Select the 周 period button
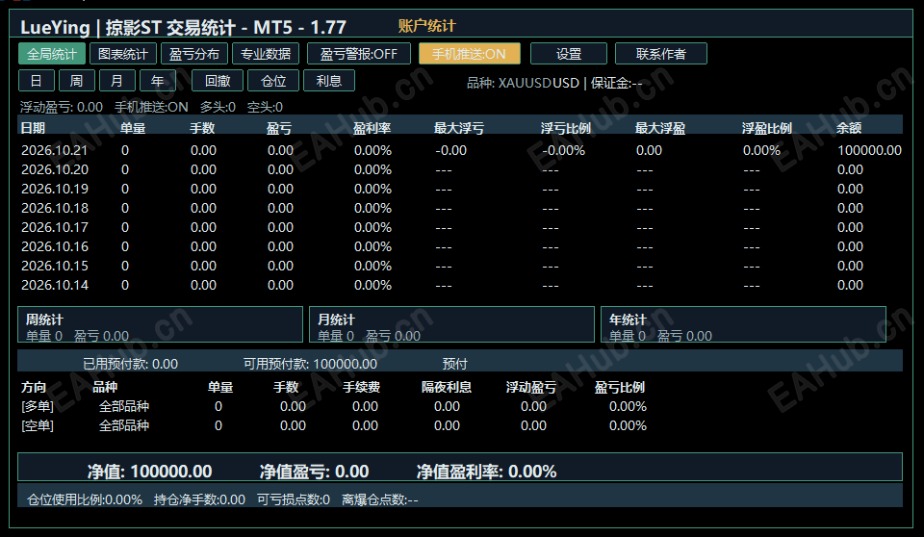The height and width of the screenshot is (537, 924). [77, 81]
